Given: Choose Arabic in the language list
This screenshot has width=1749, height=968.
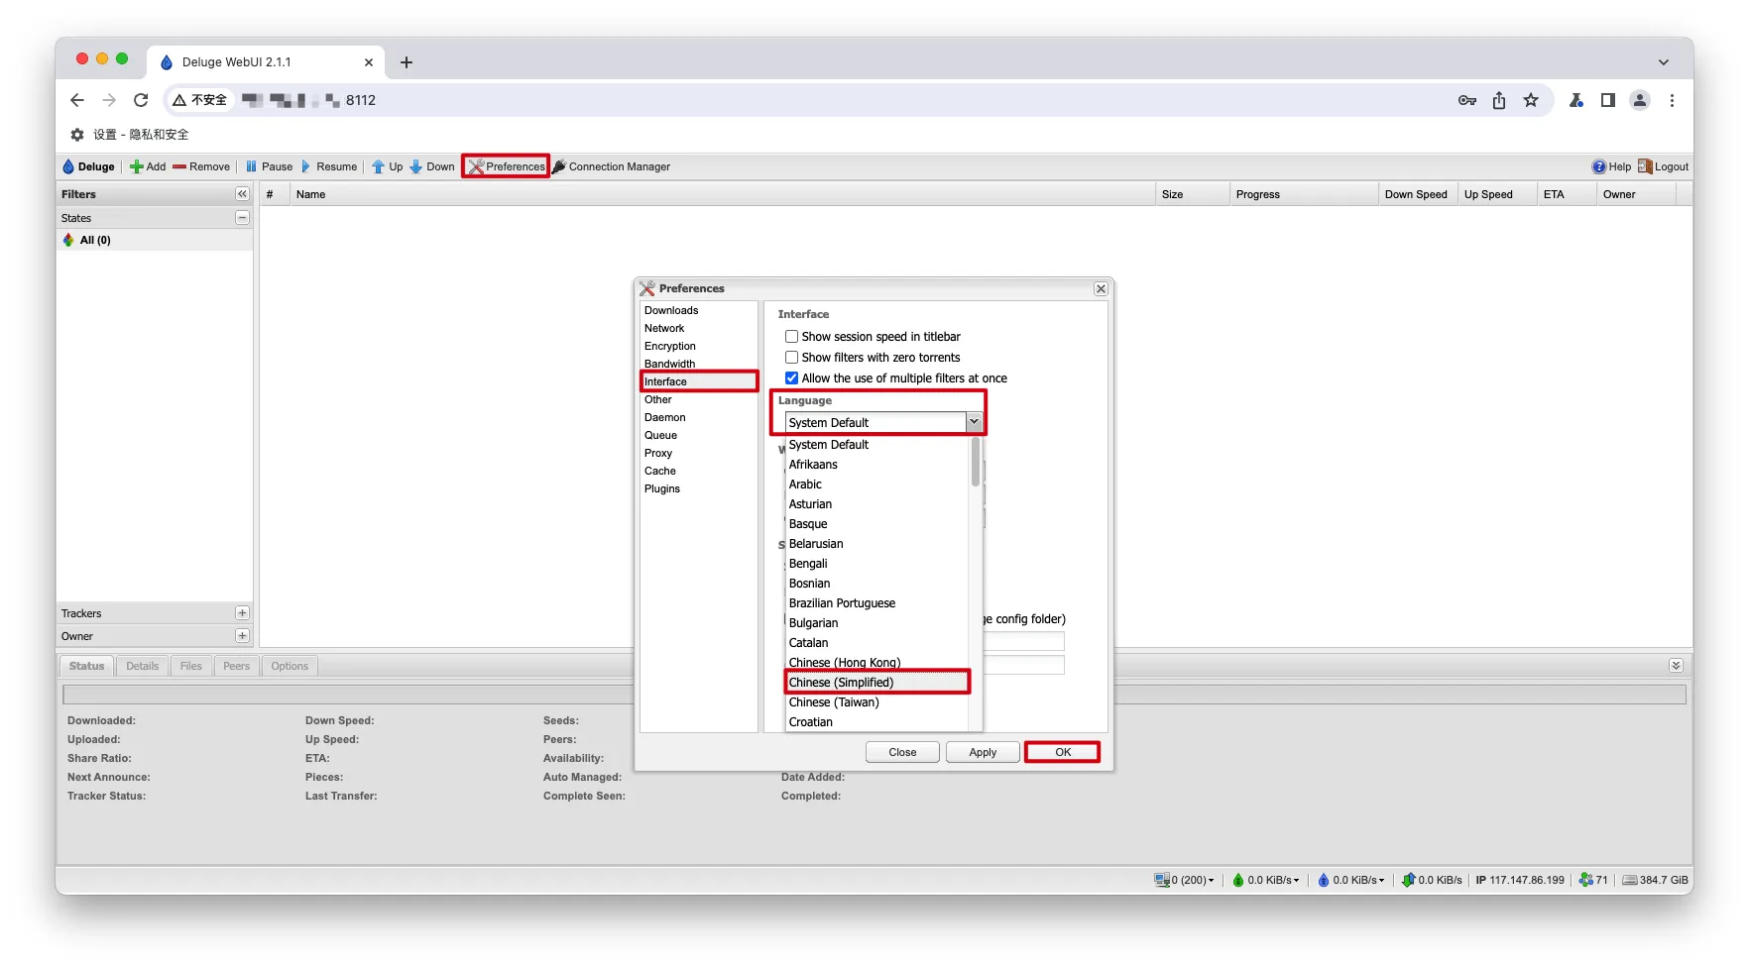Looking at the screenshot, I should (876, 484).
